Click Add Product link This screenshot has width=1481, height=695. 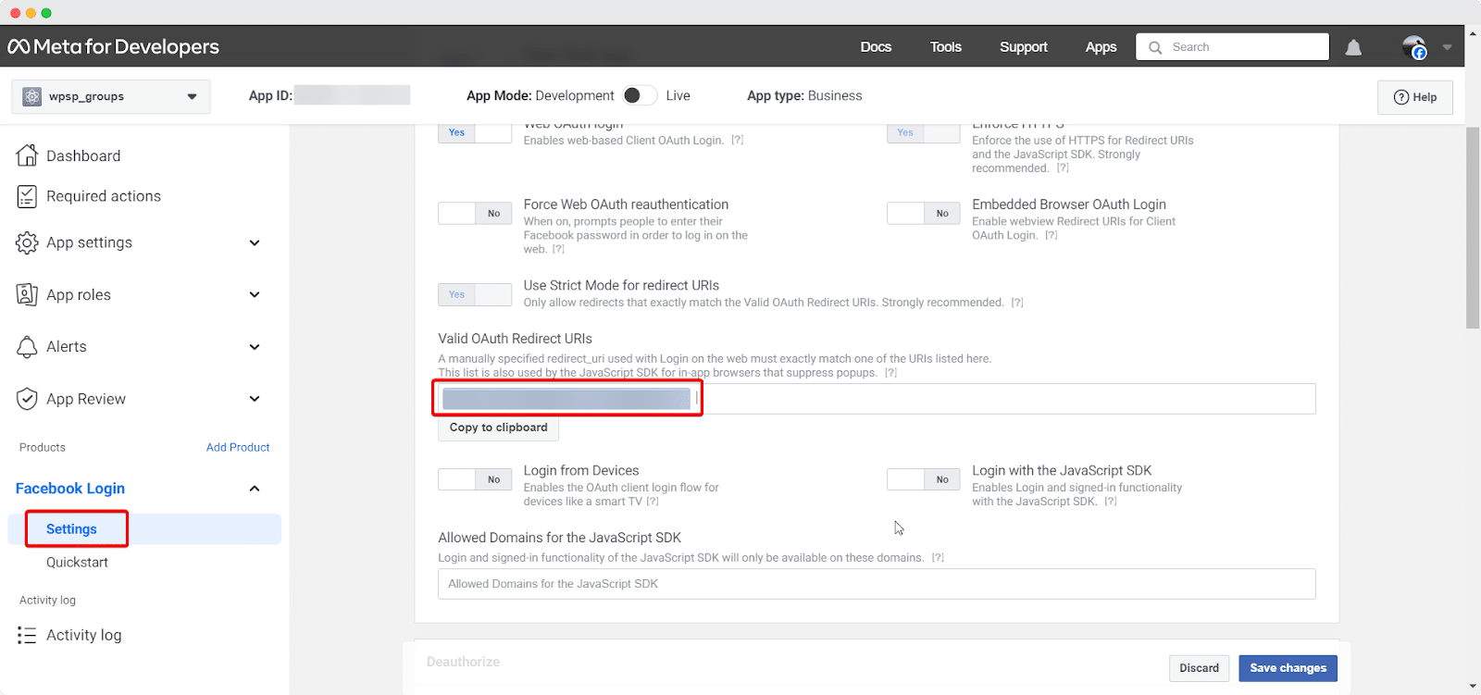[238, 448]
